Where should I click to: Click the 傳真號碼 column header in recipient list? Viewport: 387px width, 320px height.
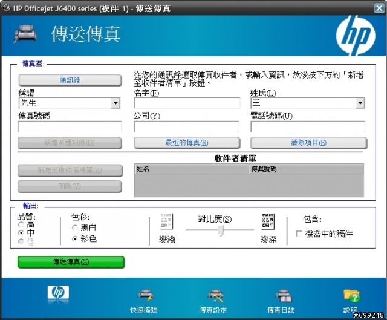(307, 169)
